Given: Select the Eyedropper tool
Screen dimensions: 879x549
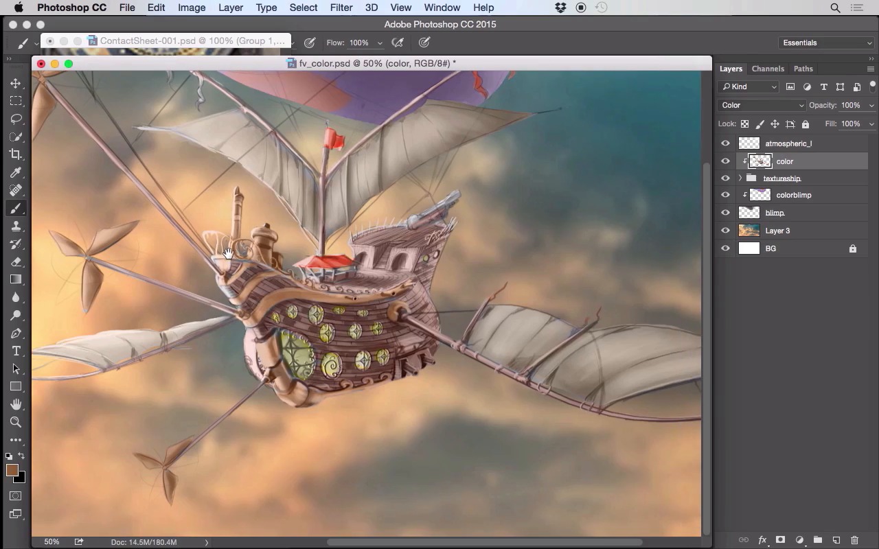Looking at the screenshot, I should [16, 172].
